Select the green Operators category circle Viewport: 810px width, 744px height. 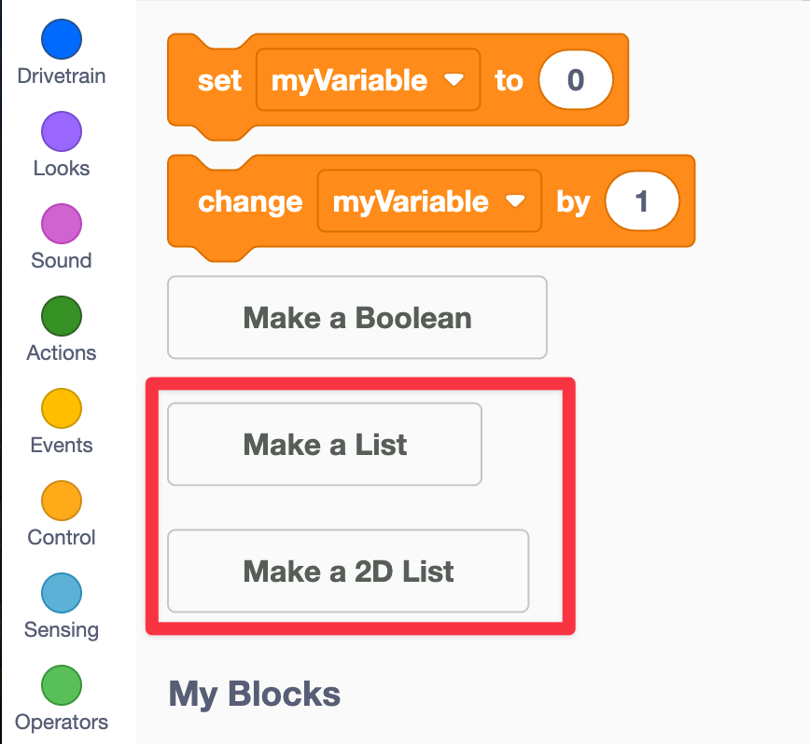62,685
